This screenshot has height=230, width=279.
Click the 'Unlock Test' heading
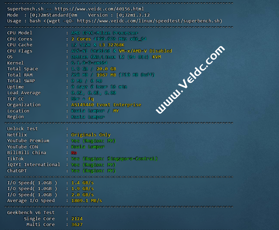22,129
